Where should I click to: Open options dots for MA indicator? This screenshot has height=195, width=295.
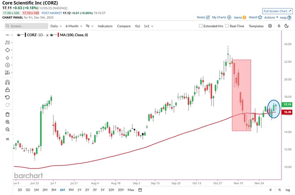(56, 35)
